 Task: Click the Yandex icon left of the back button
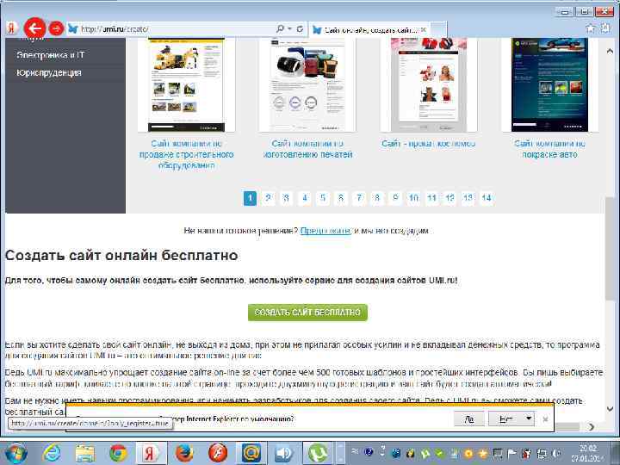pos(13,28)
